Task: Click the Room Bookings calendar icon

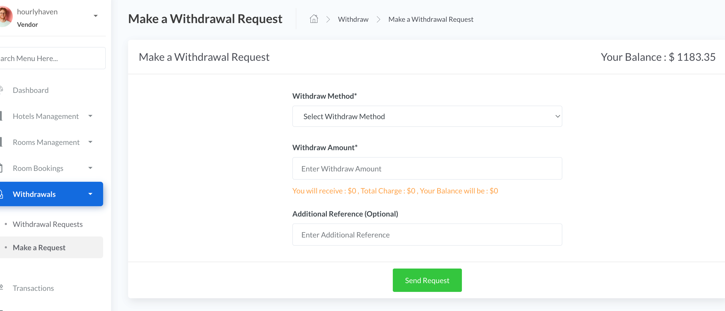Action: pyautogui.click(x=1, y=168)
